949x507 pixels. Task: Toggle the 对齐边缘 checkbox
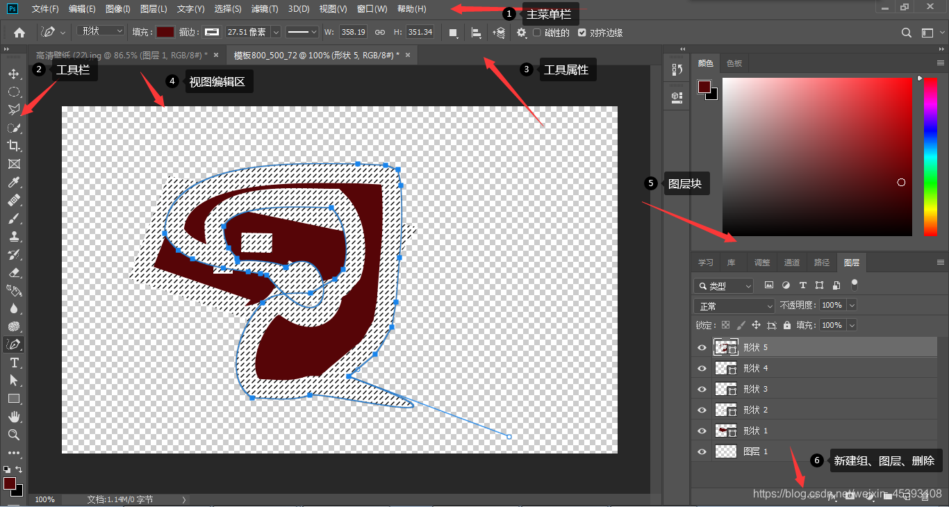tap(582, 33)
